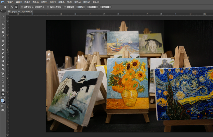Image resolution: width=213 pixels, height=137 pixels.
Task: Select the Gradient tool
Action: 3,61
